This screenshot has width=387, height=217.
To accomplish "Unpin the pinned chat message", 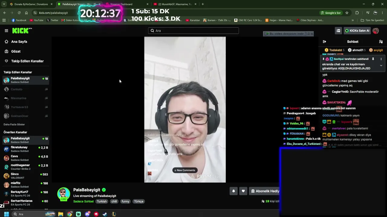I will coord(373,59).
